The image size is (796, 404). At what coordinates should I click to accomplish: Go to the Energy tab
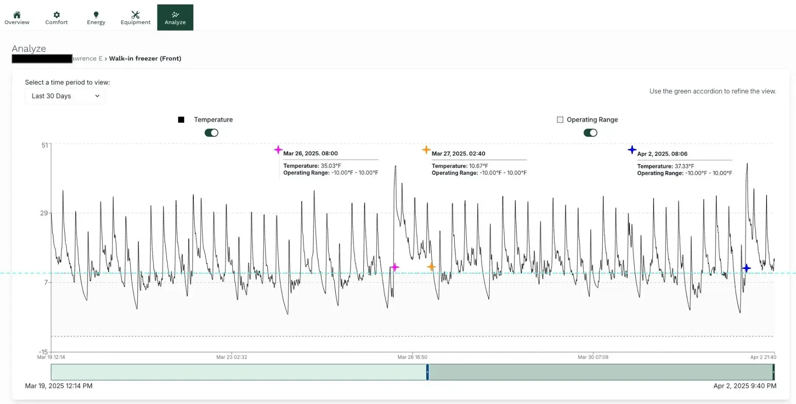96,18
